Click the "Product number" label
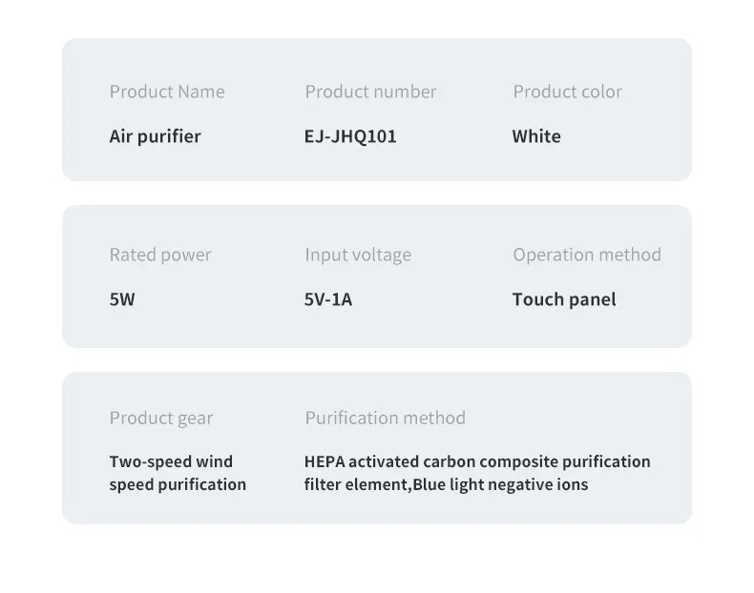Viewport: 754px width, 593px height. [370, 92]
